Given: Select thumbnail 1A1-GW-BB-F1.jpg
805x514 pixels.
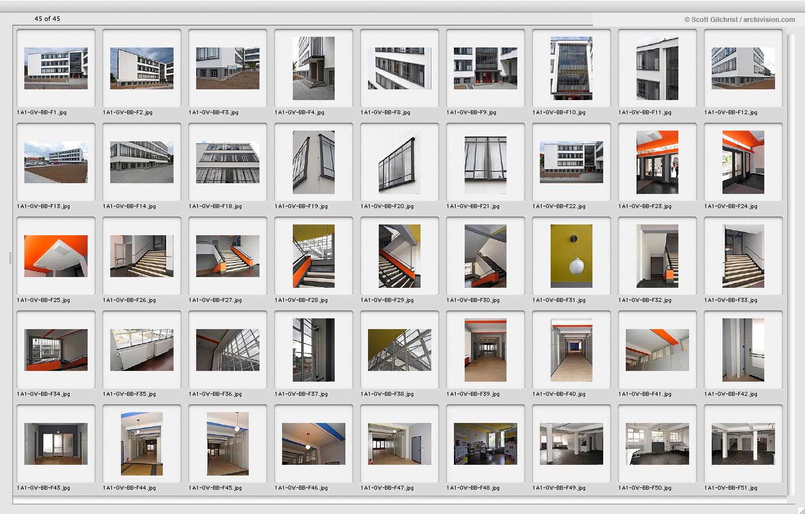Looking at the screenshot, I should tap(56, 68).
